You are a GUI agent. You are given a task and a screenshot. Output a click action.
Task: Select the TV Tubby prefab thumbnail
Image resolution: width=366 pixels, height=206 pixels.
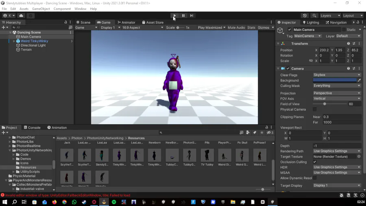tap(207, 155)
